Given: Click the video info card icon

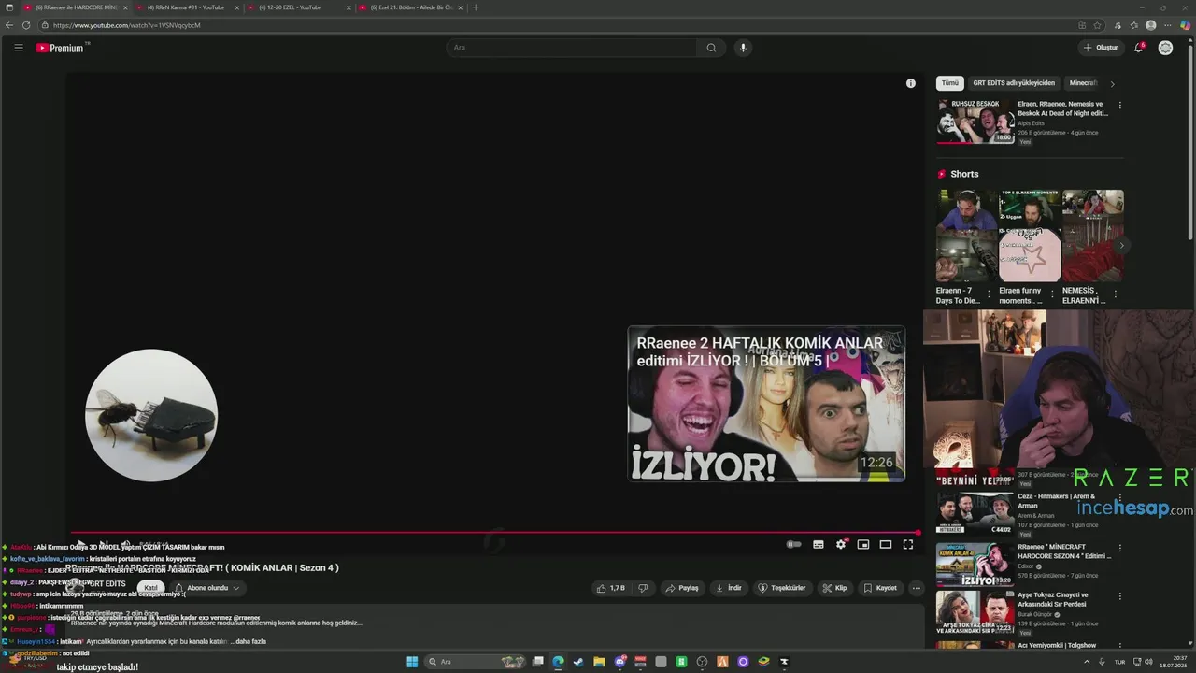Looking at the screenshot, I should point(911,83).
